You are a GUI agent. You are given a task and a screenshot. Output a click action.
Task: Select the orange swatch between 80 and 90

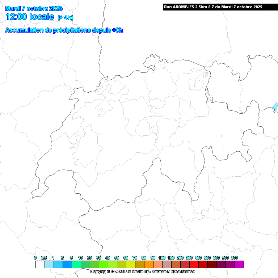click(x=148, y=265)
